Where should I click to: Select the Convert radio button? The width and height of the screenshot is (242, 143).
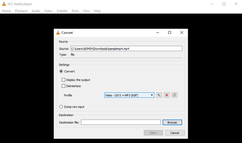pyautogui.click(x=61, y=71)
